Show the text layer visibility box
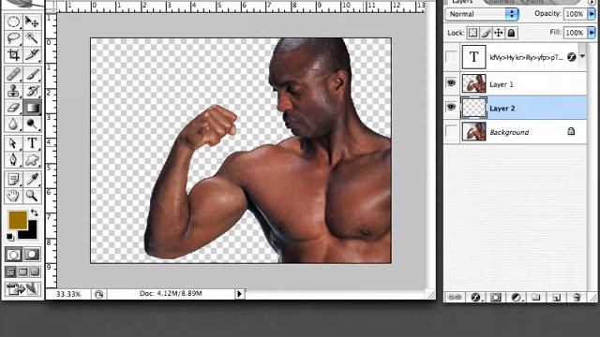Image resolution: width=600 pixels, height=337 pixels. click(x=452, y=57)
